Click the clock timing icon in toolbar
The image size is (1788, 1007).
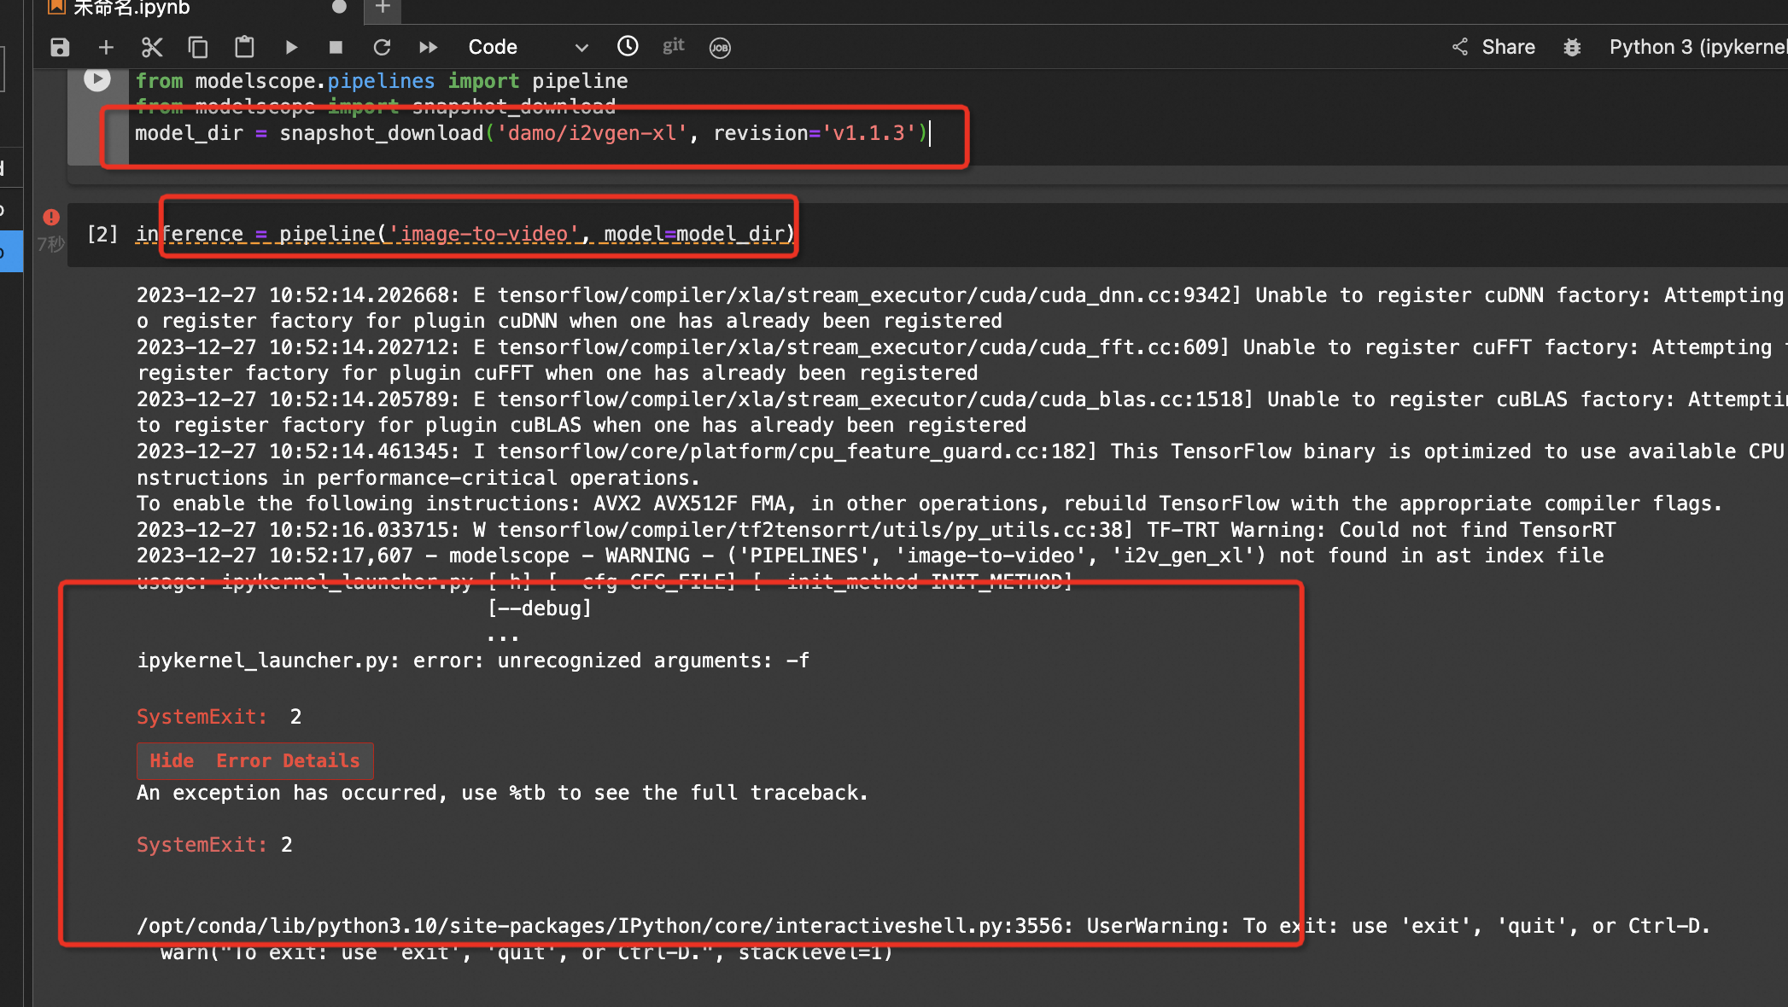click(x=628, y=46)
